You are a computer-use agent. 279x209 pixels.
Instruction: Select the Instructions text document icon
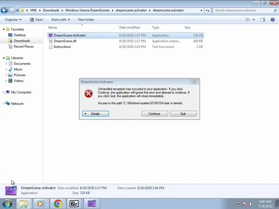tap(51, 47)
